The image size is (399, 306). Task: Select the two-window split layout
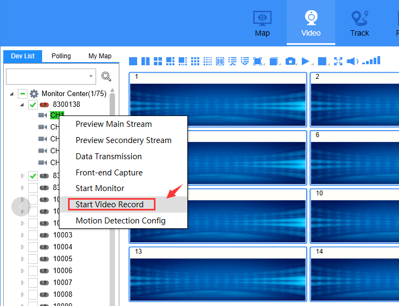[145, 62]
